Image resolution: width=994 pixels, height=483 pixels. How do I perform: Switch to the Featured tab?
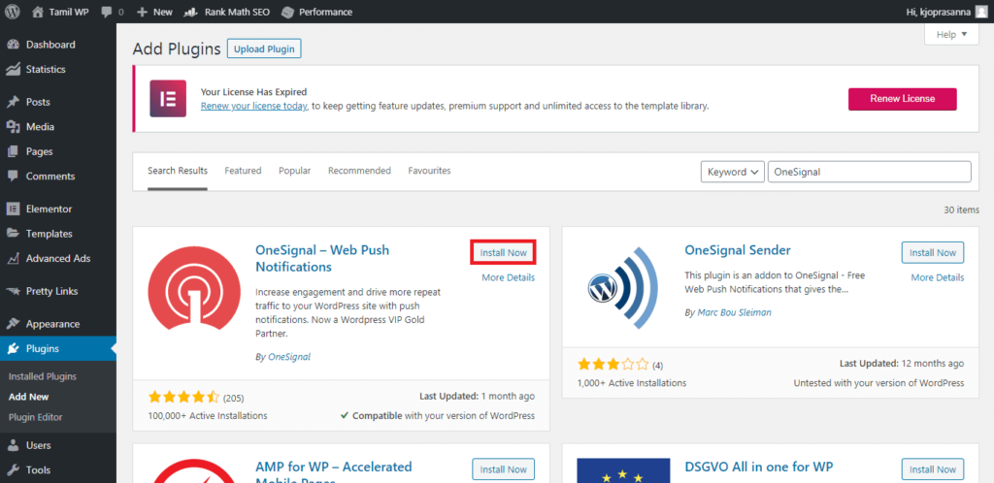(x=243, y=171)
